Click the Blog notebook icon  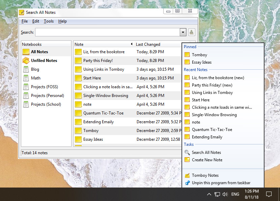pyautogui.click(x=26, y=69)
